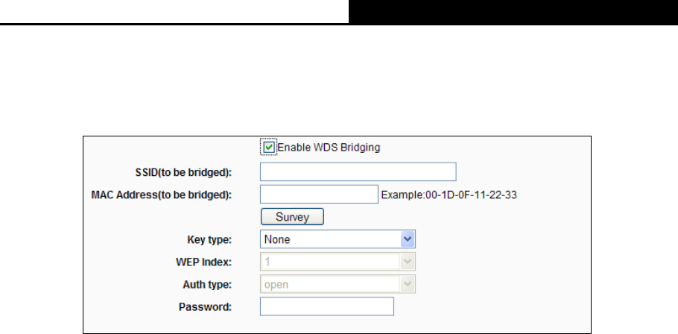This screenshot has height=334, width=678.
Task: Click the black header bar at top
Action: tap(513, 11)
